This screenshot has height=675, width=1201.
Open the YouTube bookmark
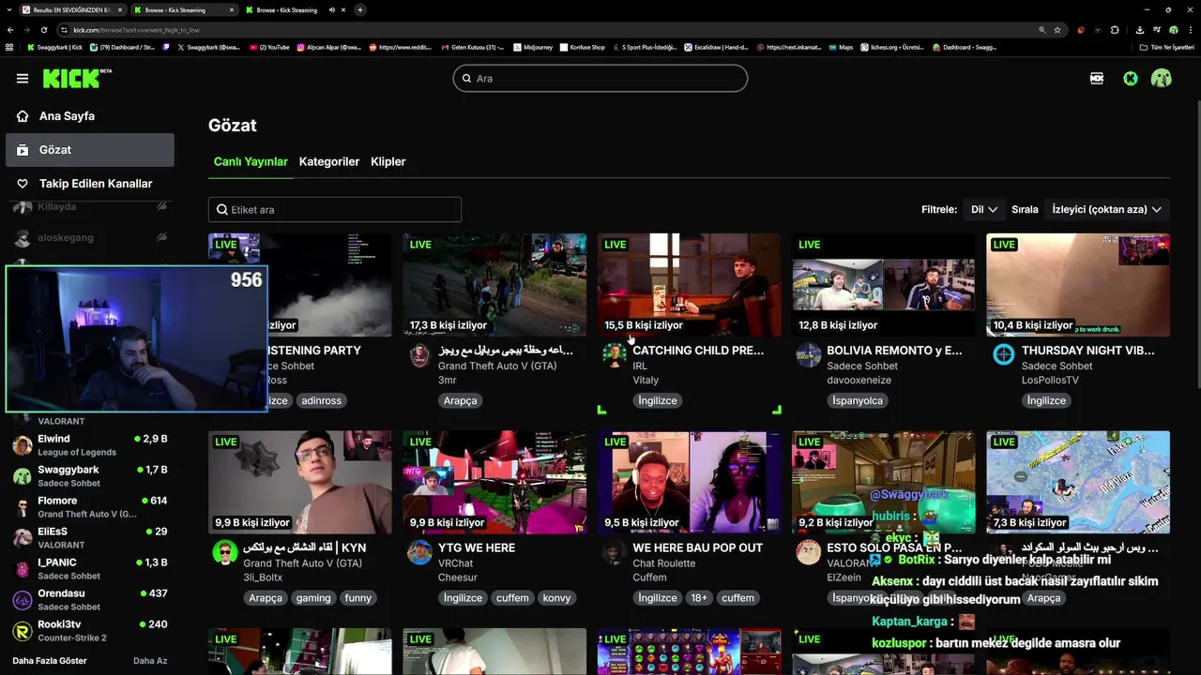coord(269,47)
